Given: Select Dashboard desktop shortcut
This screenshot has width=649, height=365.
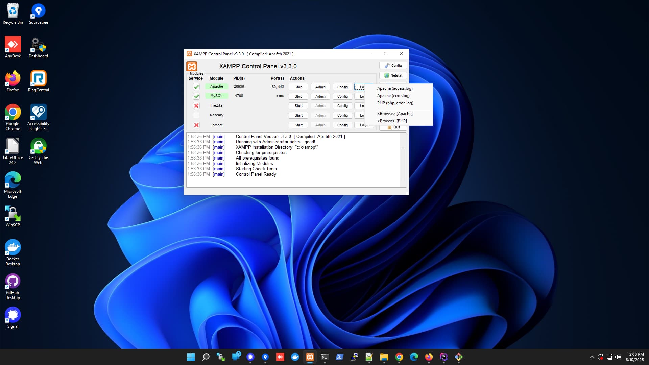Looking at the screenshot, I should point(39,48).
